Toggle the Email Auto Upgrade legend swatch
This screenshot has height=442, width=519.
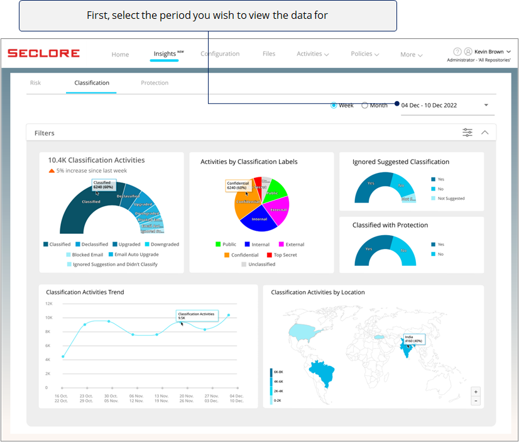[x=111, y=254]
